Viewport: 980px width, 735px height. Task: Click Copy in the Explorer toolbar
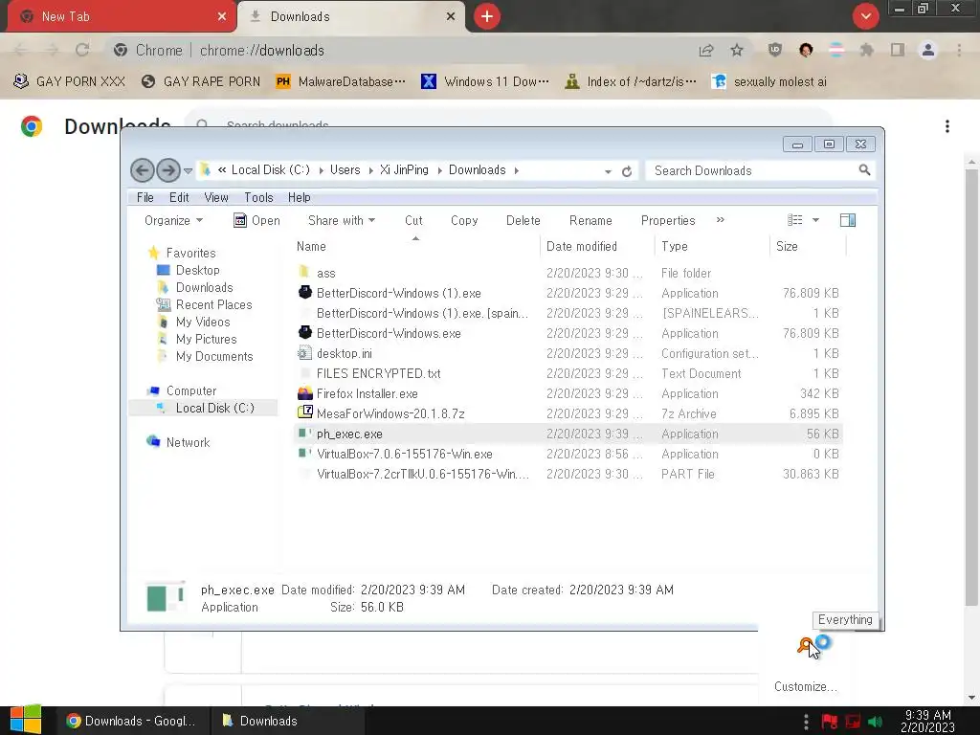464,221
